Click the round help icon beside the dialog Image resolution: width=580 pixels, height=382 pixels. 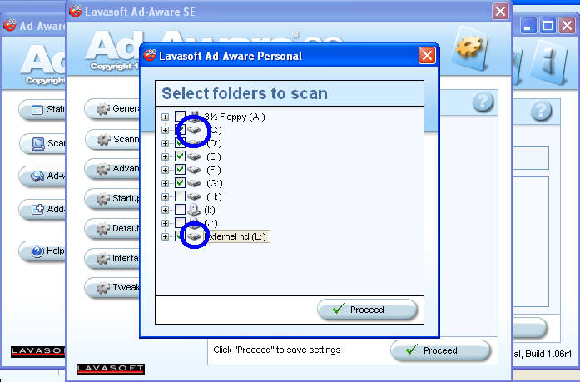(483, 102)
